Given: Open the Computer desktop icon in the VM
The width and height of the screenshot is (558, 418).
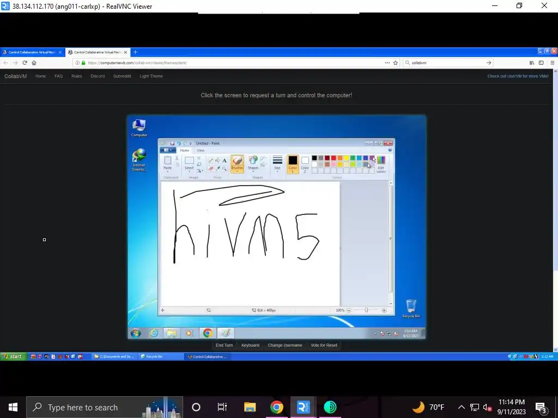Looking at the screenshot, I should point(139,128).
